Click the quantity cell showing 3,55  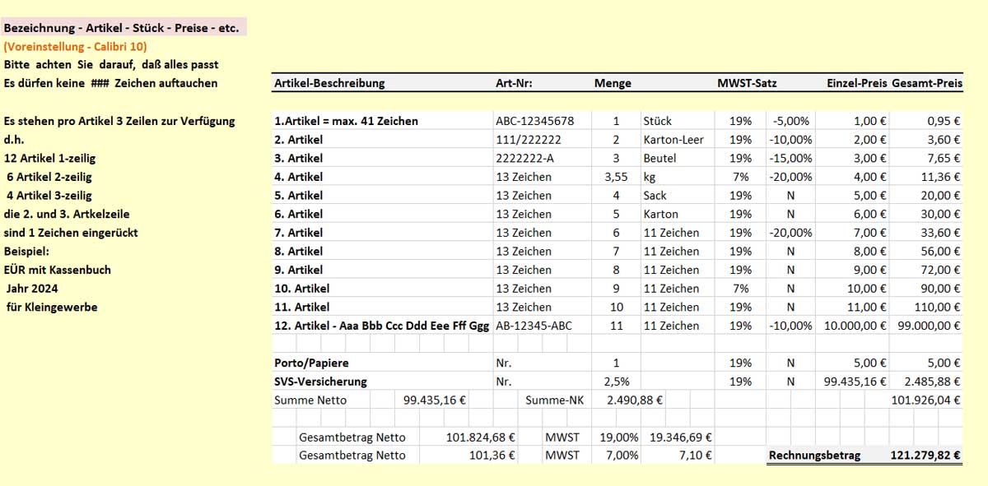point(616,177)
